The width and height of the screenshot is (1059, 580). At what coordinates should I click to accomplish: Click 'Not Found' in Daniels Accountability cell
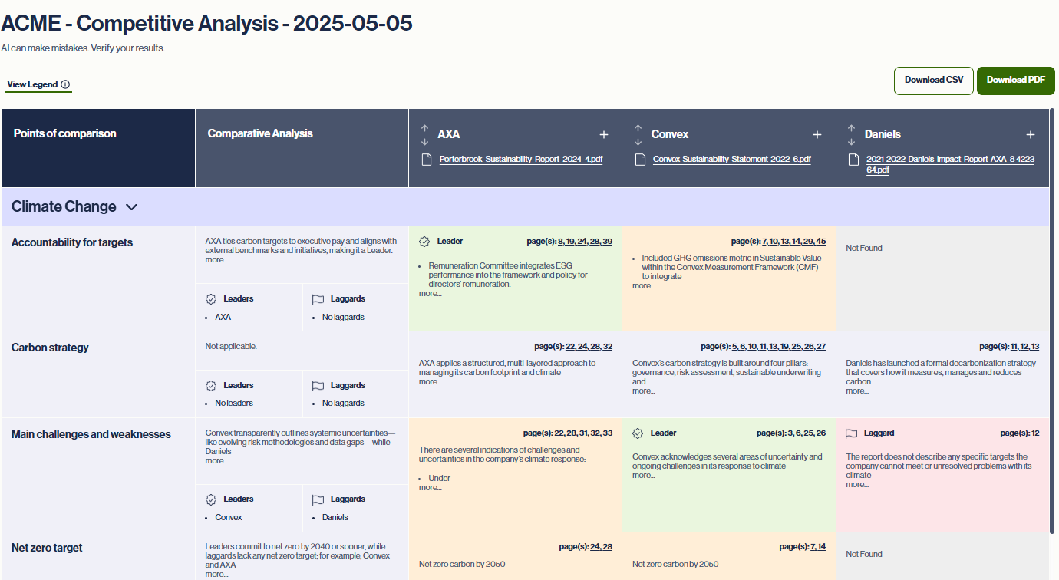point(864,248)
